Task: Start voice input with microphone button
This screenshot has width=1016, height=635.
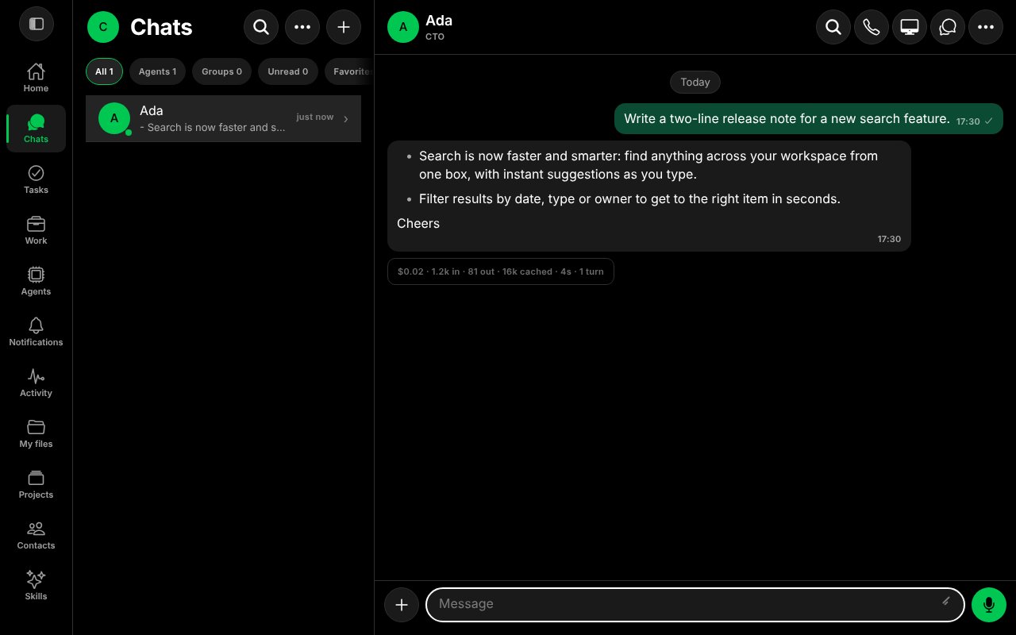Action: pos(989,605)
